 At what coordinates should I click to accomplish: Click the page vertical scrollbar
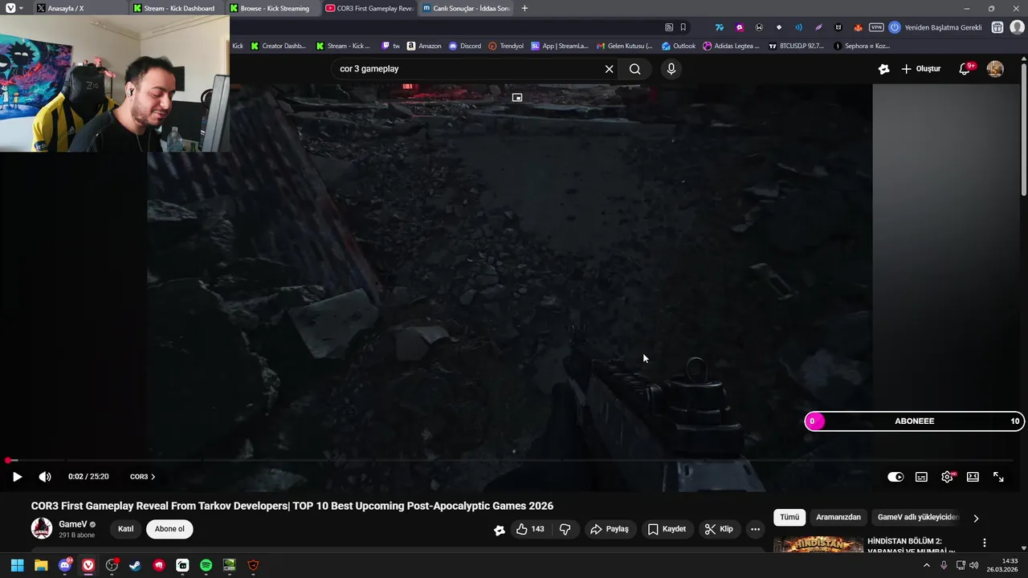pyautogui.click(x=1024, y=128)
